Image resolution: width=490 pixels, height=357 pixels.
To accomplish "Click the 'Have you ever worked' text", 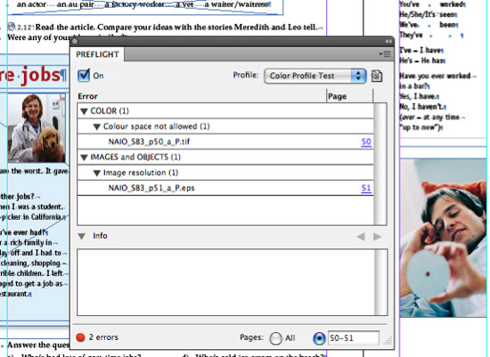I will pyautogui.click(x=435, y=76).
